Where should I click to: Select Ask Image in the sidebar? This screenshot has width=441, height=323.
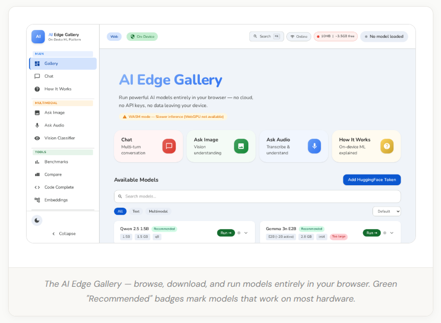(63, 113)
